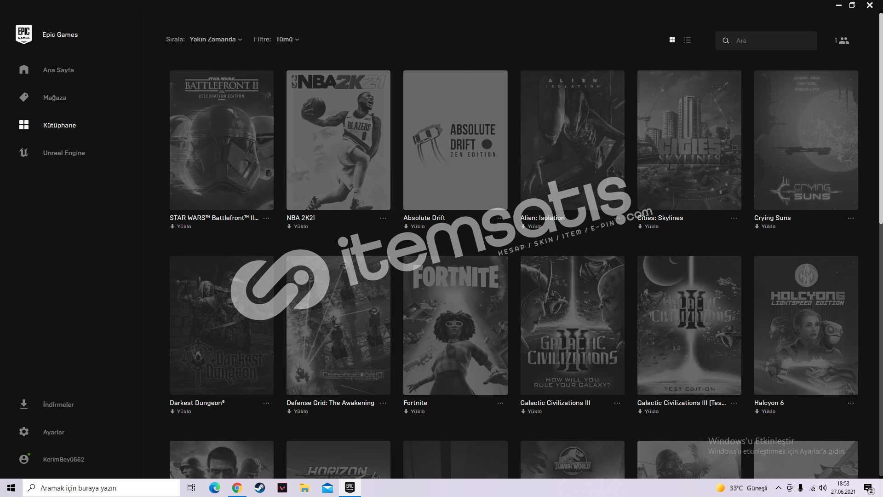Switch to list view layout

click(x=687, y=40)
